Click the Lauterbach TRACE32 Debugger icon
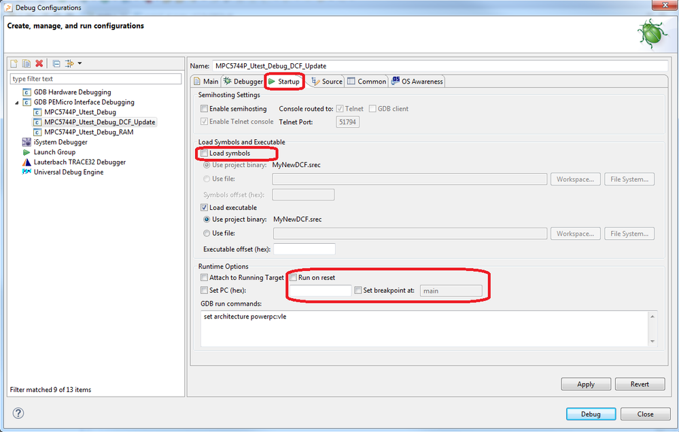Image resolution: width=679 pixels, height=432 pixels. (x=27, y=162)
